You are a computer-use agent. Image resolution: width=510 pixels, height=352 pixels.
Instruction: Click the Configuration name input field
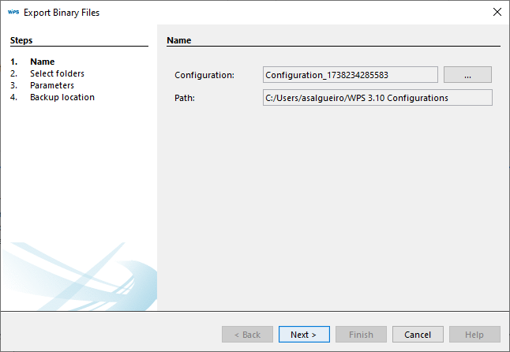351,75
